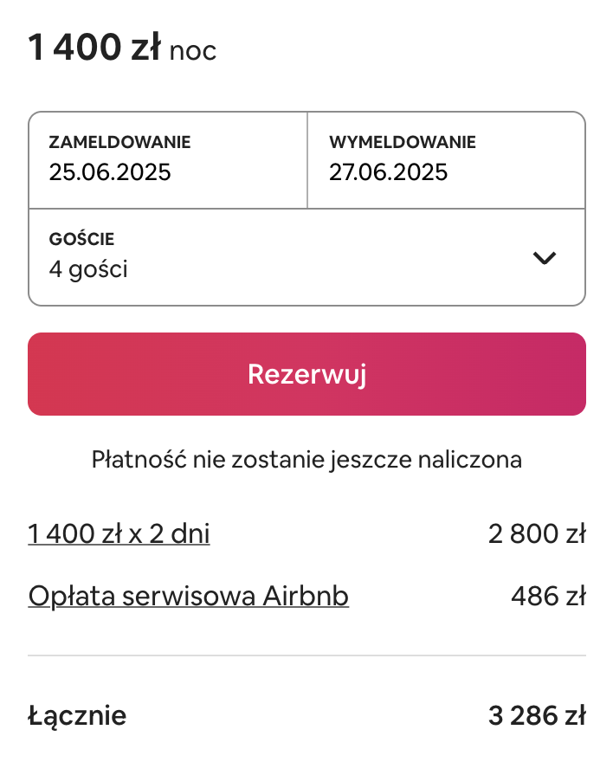Click the '1 400 zł noc' nightly price header

pyautogui.click(x=122, y=48)
